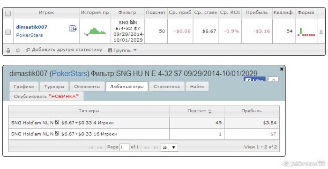The height and width of the screenshot is (169, 328).
Task: Click the Квалиф column header
Action: (283, 13)
